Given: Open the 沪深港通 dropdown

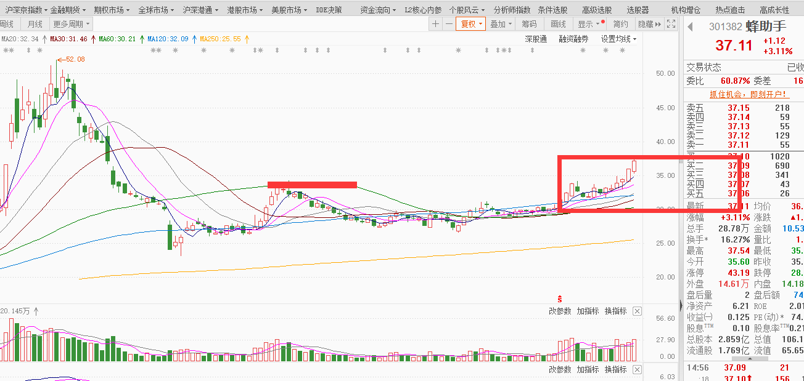Looking at the screenshot, I should [x=200, y=10].
